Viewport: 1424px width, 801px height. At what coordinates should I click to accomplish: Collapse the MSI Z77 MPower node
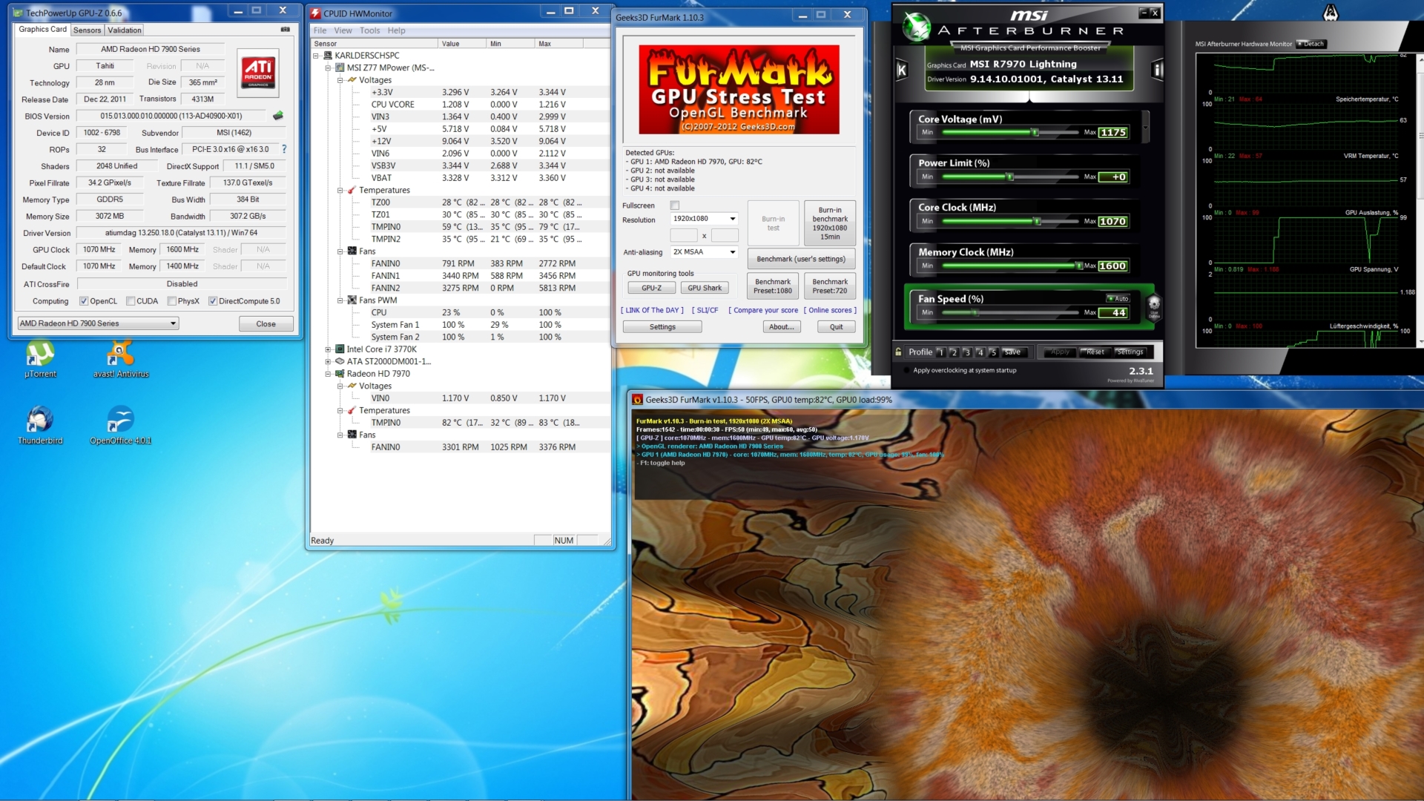coord(328,67)
